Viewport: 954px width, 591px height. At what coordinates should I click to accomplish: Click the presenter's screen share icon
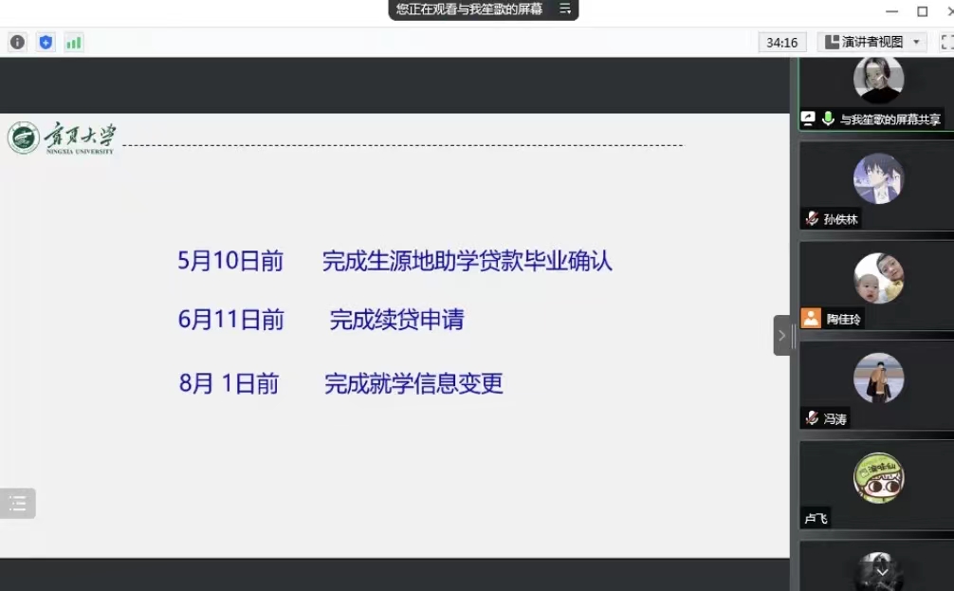pos(808,119)
